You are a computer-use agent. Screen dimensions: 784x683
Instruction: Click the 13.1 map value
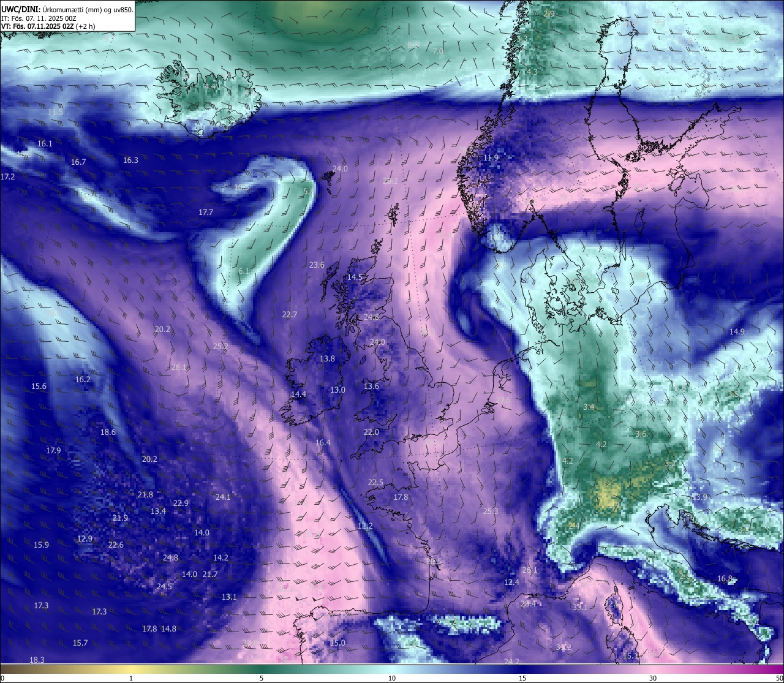[x=229, y=597]
